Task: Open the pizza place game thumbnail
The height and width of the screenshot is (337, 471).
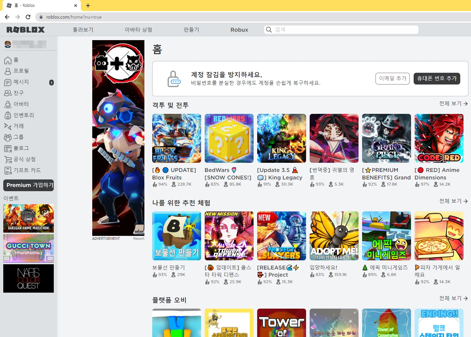Action: point(439,236)
